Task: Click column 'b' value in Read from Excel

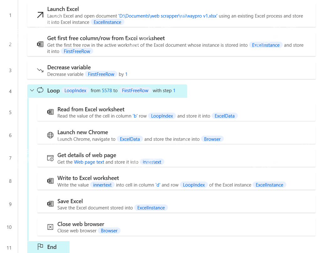Action: tap(135, 116)
